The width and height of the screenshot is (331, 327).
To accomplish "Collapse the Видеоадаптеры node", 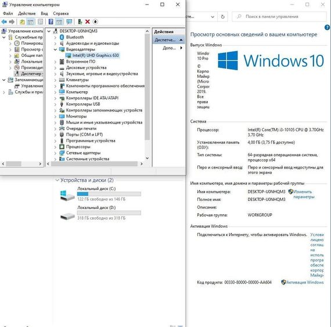I will click(55, 49).
